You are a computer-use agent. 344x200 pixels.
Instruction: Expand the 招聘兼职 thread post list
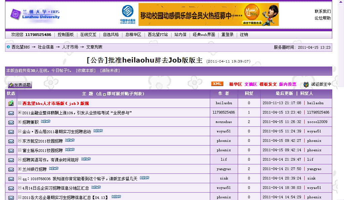pos(20,122)
